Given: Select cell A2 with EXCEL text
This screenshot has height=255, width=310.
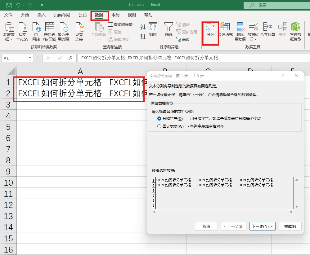Looking at the screenshot, I should pyautogui.click(x=80, y=93).
